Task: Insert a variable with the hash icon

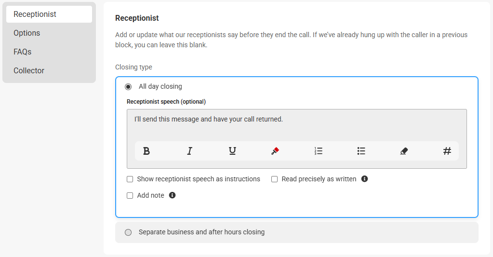Action: [447, 151]
